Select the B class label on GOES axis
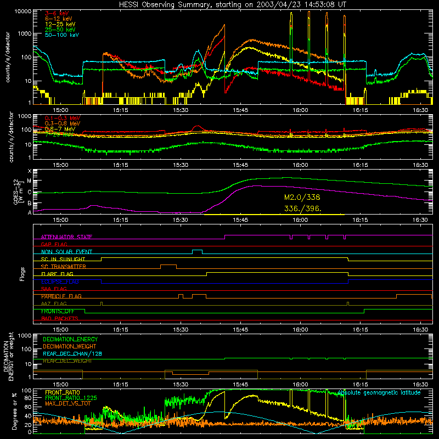 pos(30,203)
